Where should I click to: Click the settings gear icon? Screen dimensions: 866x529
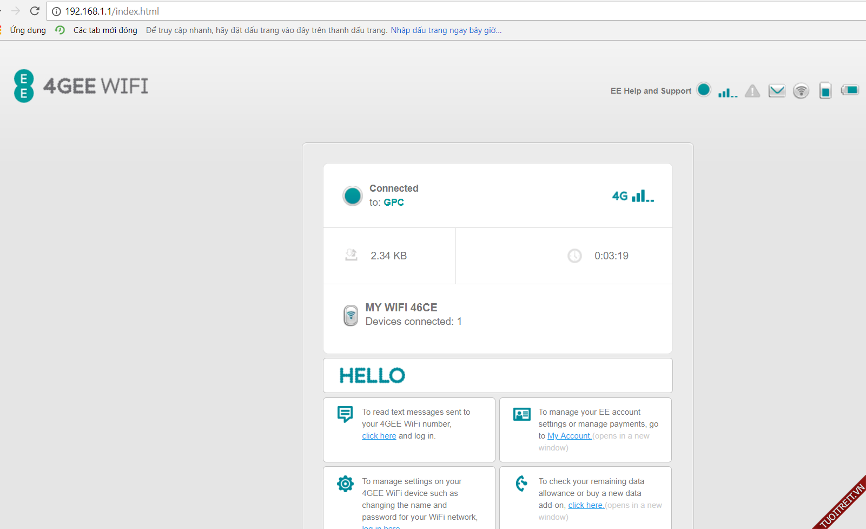click(345, 484)
